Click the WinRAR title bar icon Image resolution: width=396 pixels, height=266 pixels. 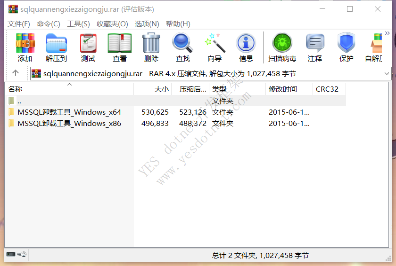[x=13, y=9]
